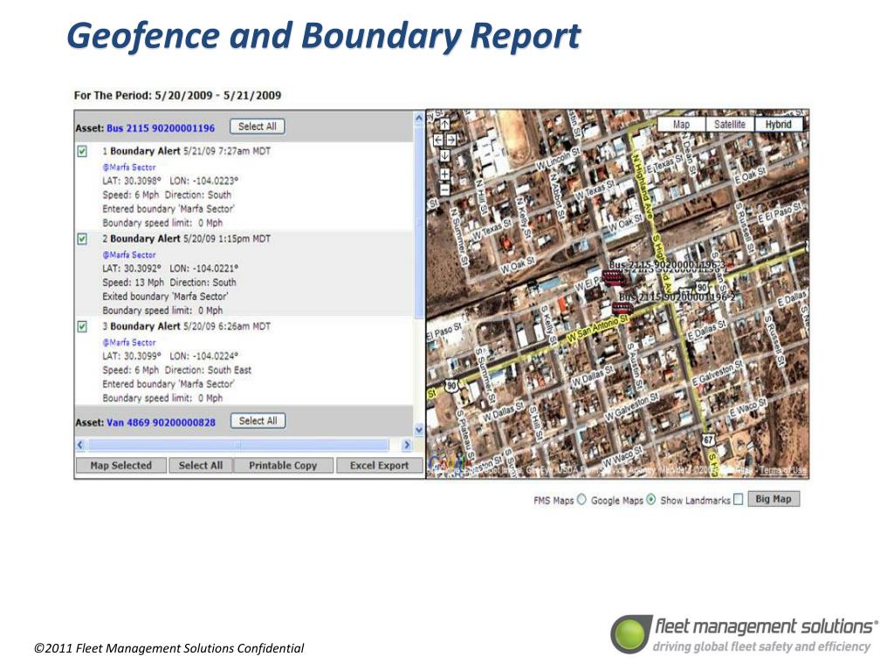The width and height of the screenshot is (894, 670).
Task: Click the 'E Galveston St' map label
Action: click(717, 373)
